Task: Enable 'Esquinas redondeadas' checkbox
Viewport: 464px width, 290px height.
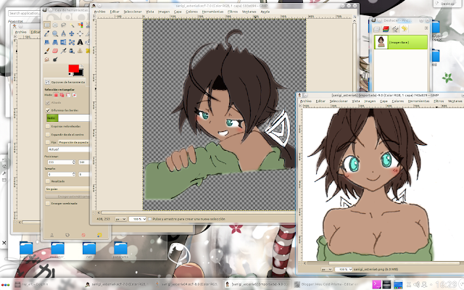Action: point(48,126)
